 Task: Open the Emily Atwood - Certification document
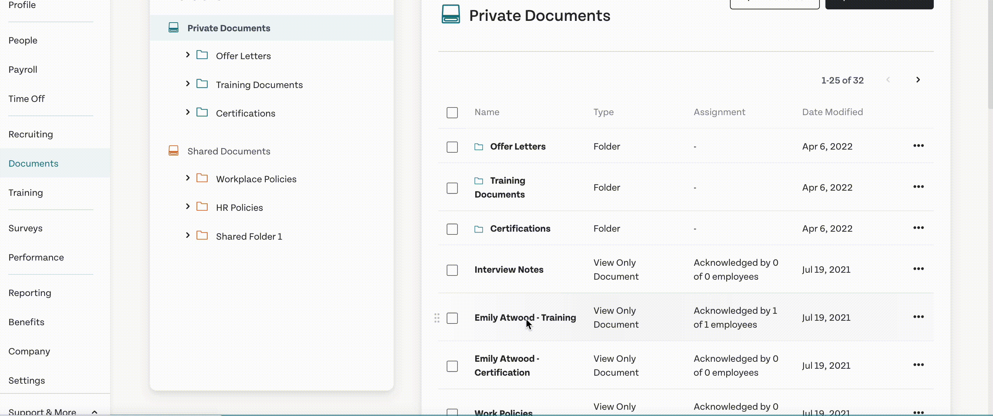coord(507,366)
